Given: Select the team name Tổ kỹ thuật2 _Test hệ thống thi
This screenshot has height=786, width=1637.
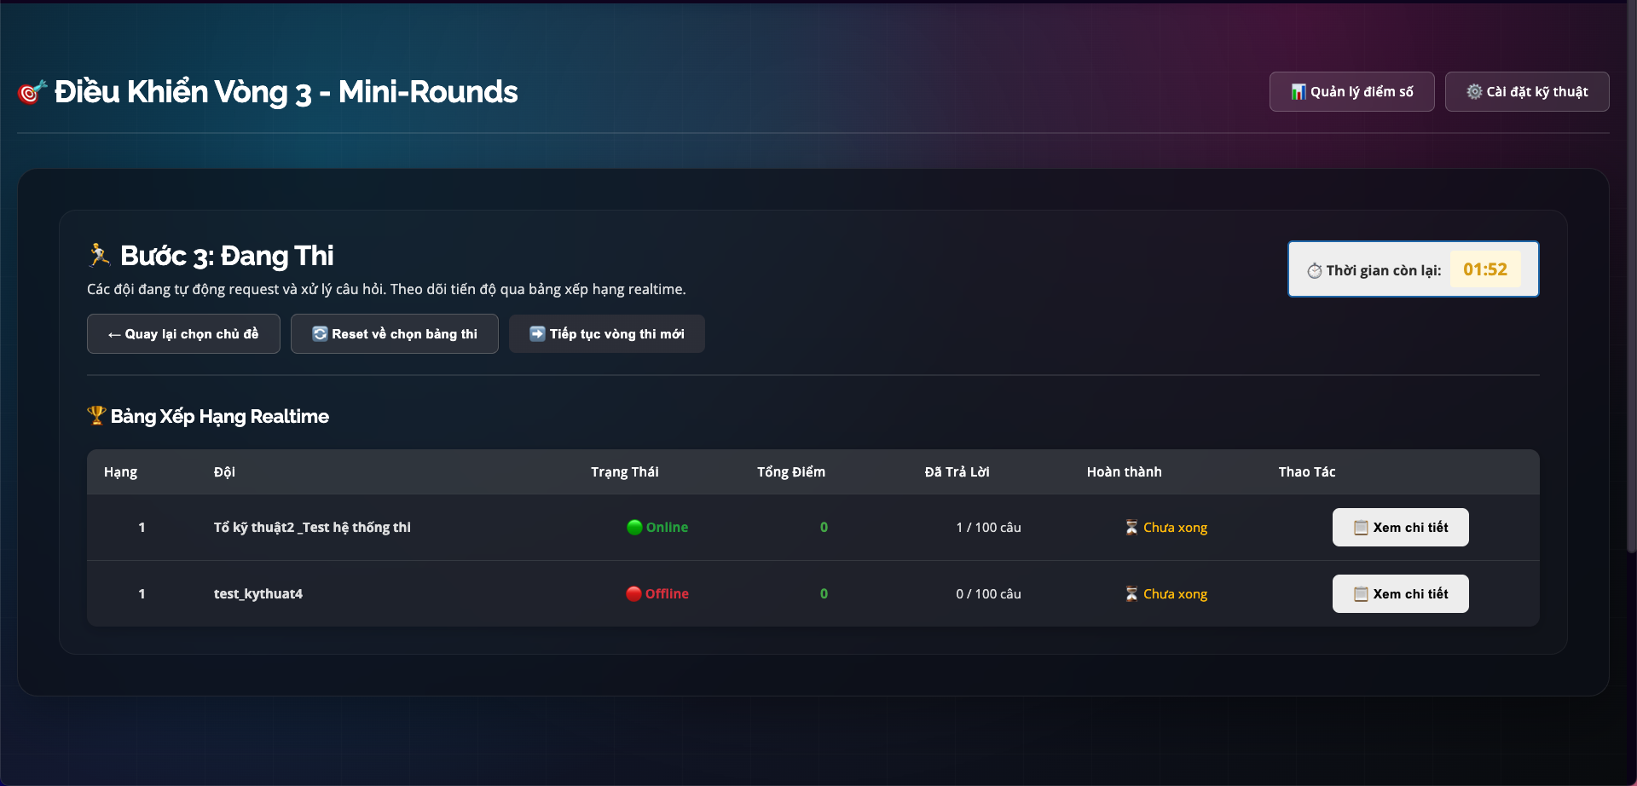Looking at the screenshot, I should click(x=312, y=527).
